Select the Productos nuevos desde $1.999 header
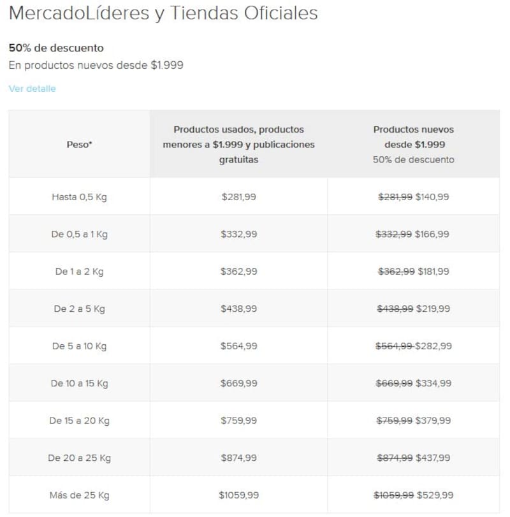This screenshot has height=517, width=510. [x=414, y=137]
